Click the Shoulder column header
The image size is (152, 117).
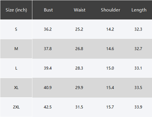111,10
